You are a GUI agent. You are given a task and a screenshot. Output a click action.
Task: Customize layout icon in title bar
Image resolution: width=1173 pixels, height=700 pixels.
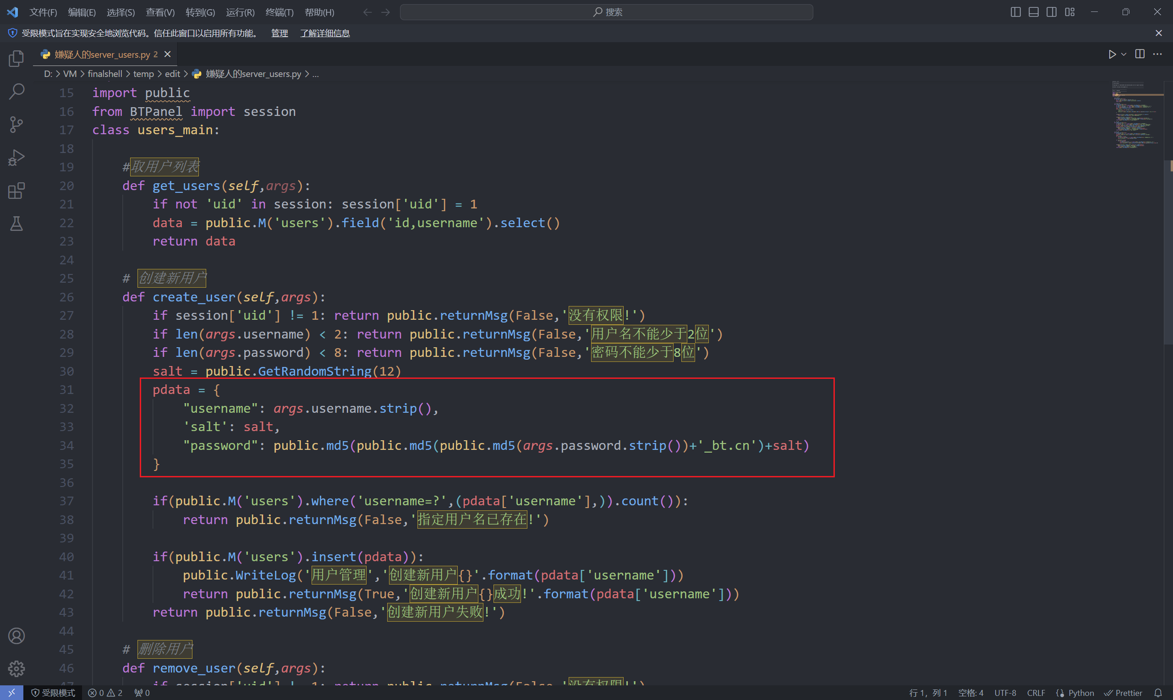click(1070, 12)
